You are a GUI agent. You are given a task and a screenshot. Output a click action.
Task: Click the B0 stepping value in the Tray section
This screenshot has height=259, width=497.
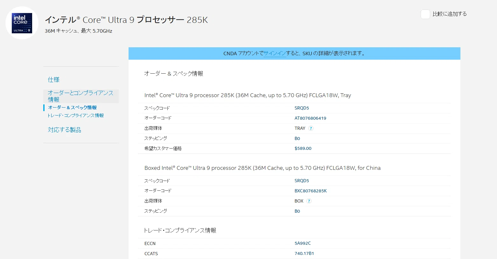[x=297, y=138]
